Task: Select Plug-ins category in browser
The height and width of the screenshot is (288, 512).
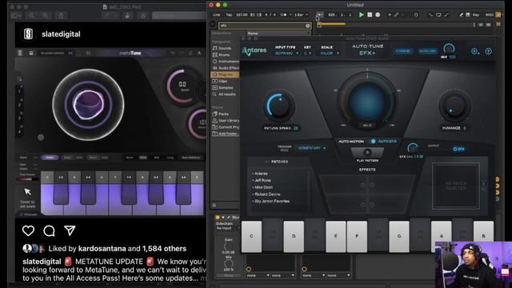Action: tap(225, 74)
